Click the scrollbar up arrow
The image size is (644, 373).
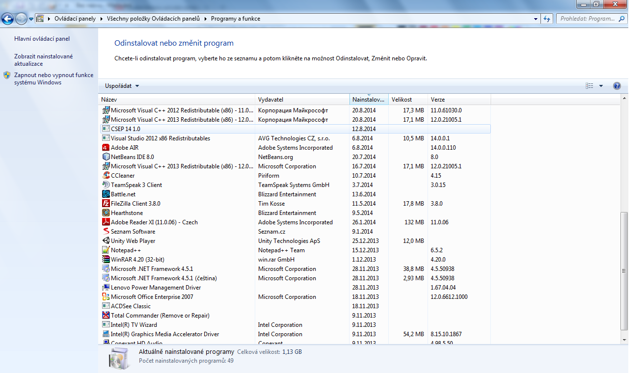click(x=624, y=98)
